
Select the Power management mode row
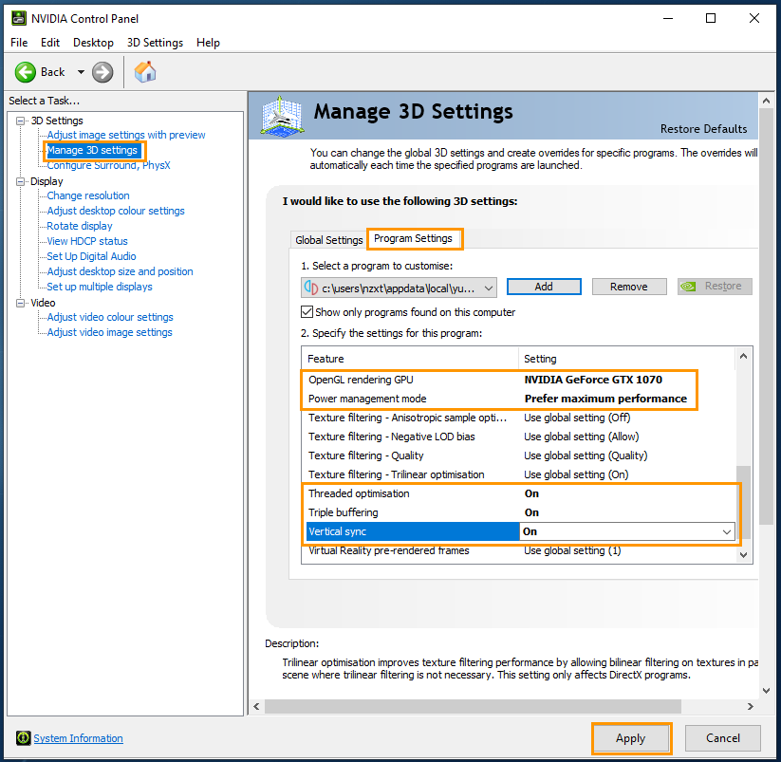pos(518,399)
